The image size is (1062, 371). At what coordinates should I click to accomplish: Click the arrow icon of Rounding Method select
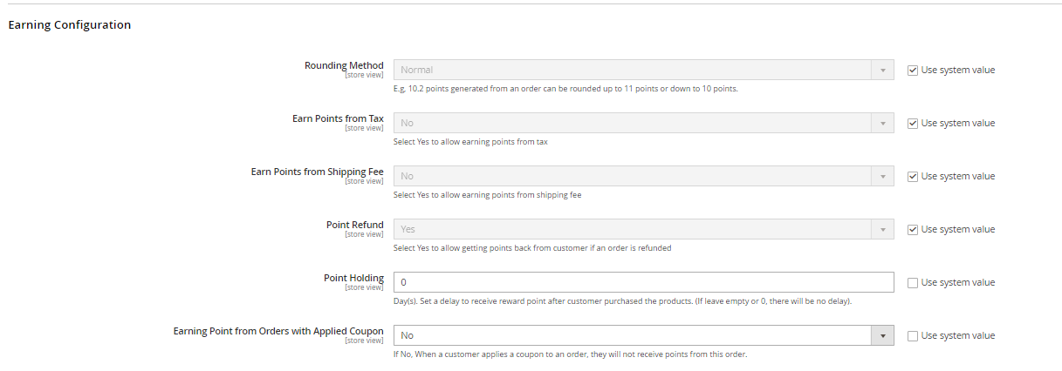coord(882,70)
